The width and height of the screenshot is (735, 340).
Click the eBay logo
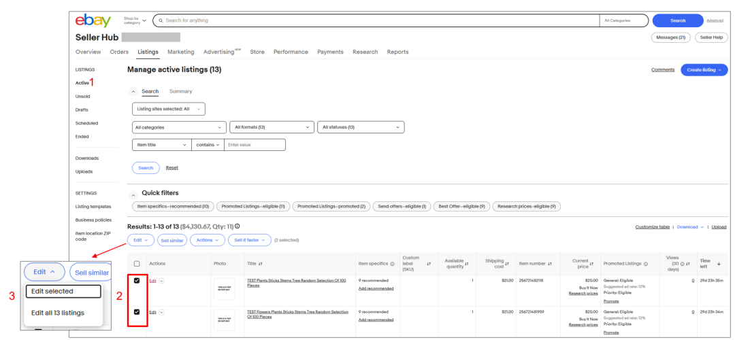point(93,20)
